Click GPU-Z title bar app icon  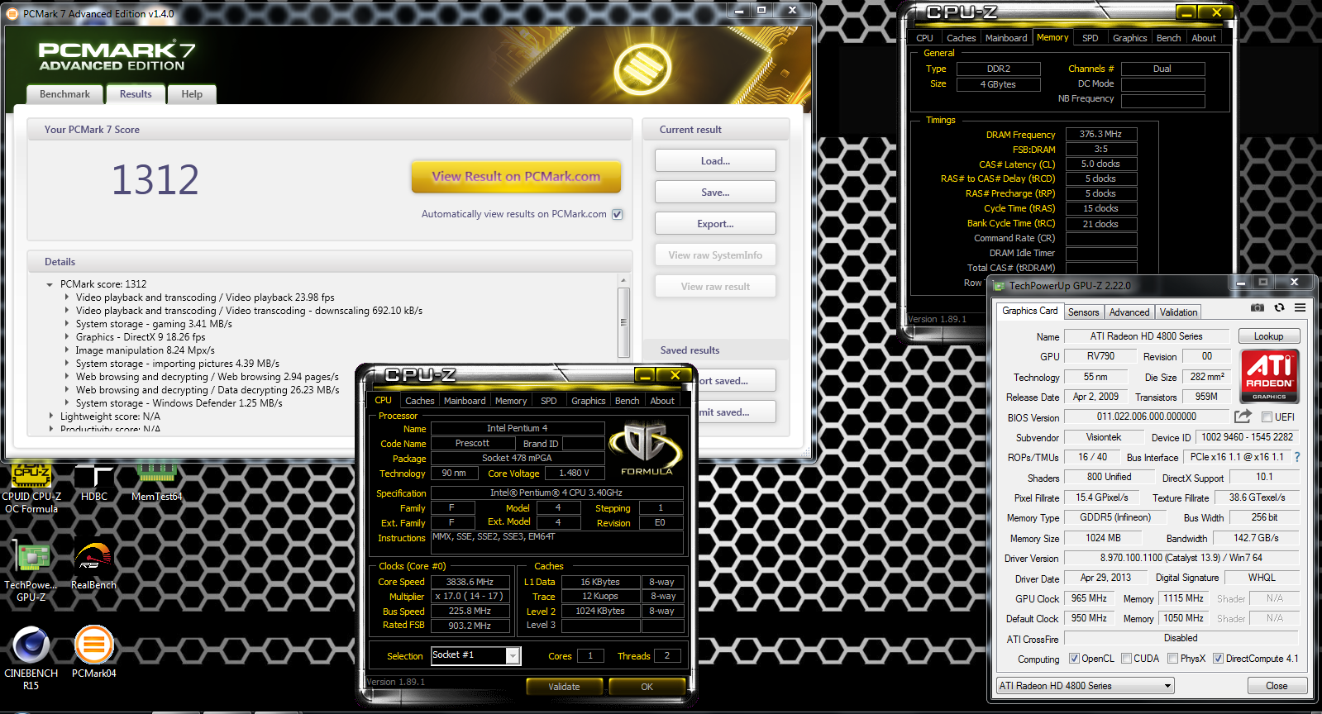(1000, 286)
